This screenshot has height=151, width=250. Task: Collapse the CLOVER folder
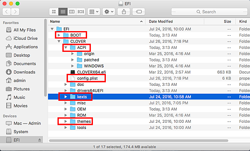59,41
